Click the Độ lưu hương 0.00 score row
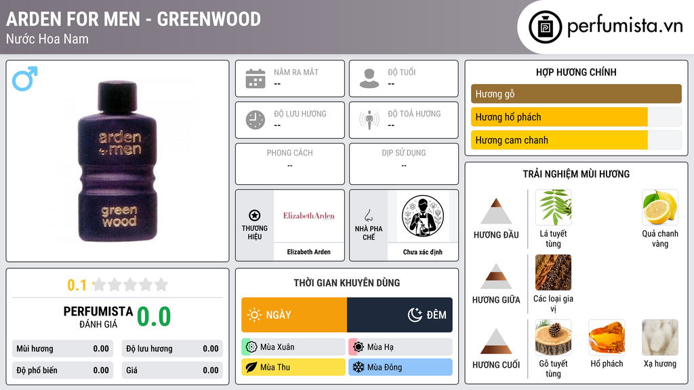Image resolution: width=694 pixels, height=390 pixels. point(172,349)
